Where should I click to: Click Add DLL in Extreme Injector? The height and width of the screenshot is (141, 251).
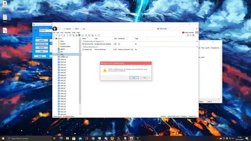pyautogui.click(x=42, y=40)
